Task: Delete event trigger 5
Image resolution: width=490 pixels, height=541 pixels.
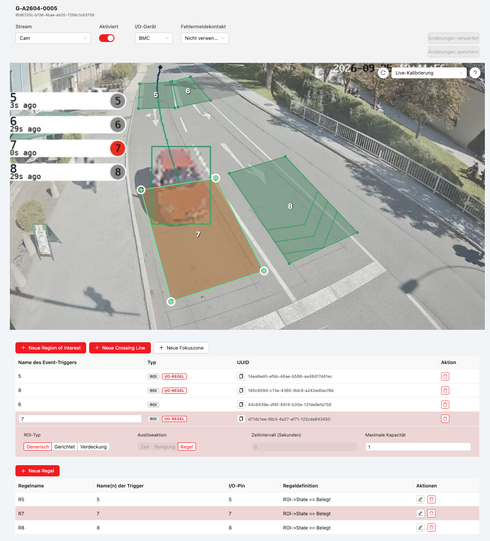Action: pos(445,377)
